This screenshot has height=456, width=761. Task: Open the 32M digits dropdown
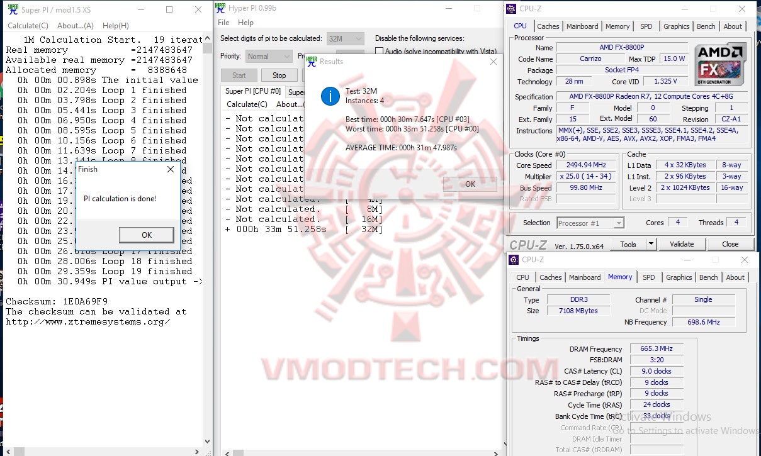click(x=346, y=38)
